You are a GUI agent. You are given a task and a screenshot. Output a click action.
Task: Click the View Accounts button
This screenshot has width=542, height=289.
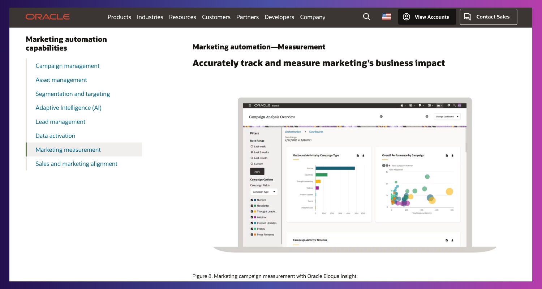(427, 17)
